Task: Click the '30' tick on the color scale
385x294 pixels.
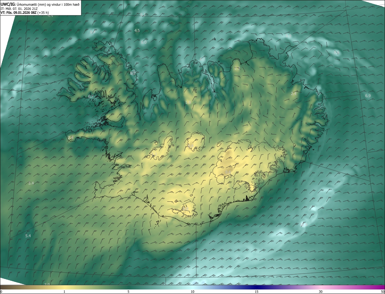Action: point(321,292)
